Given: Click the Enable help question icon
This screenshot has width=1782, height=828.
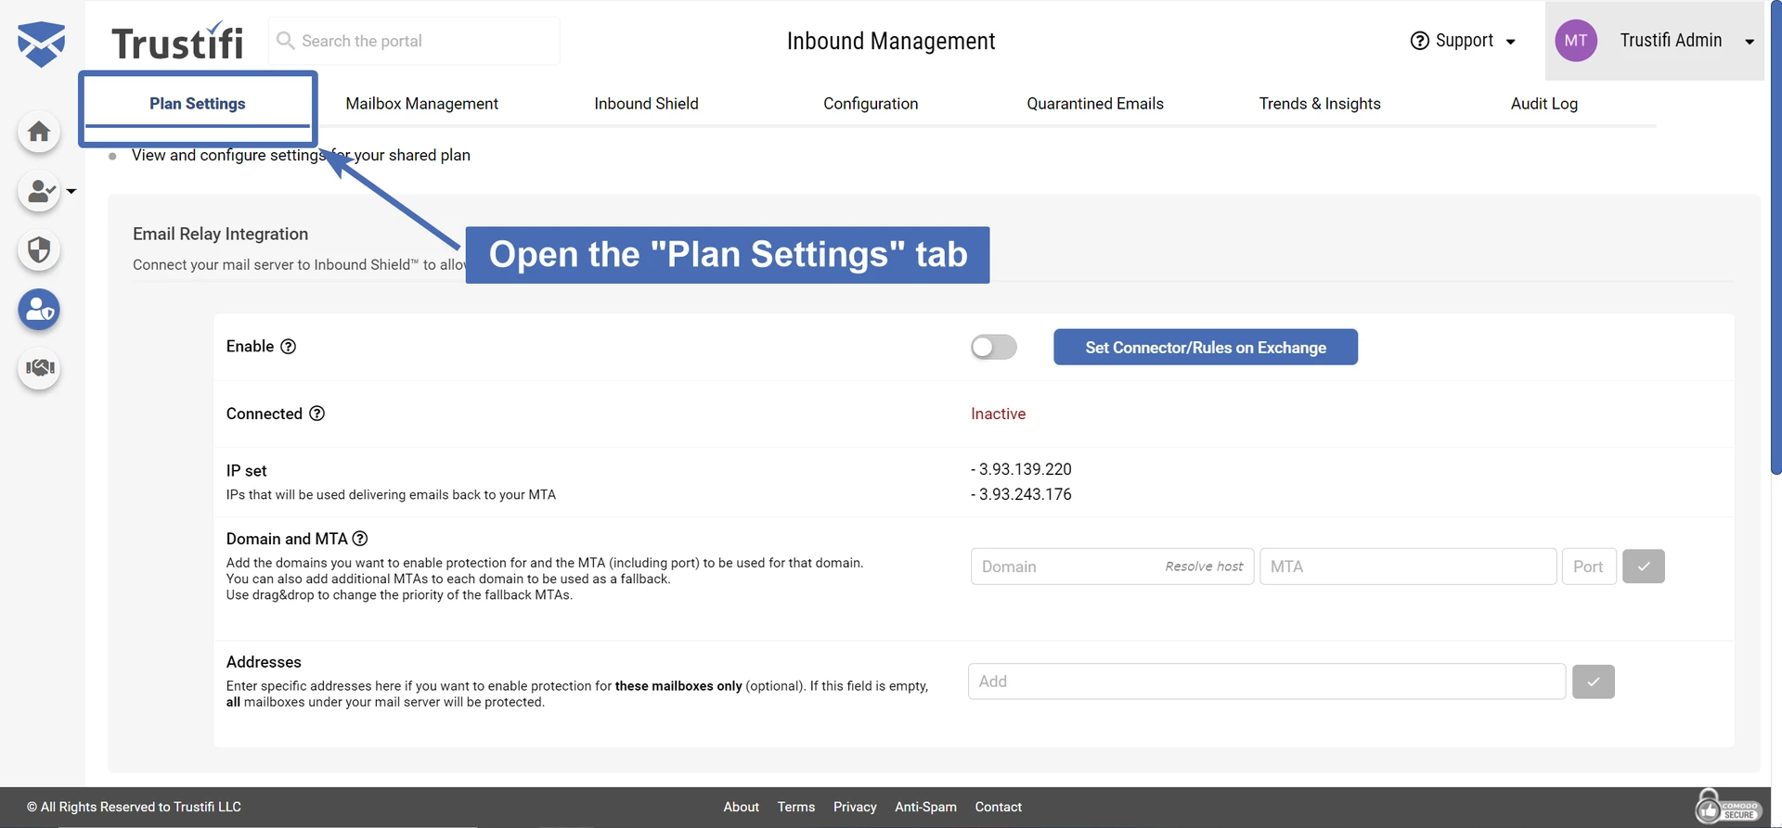Looking at the screenshot, I should click(x=289, y=346).
